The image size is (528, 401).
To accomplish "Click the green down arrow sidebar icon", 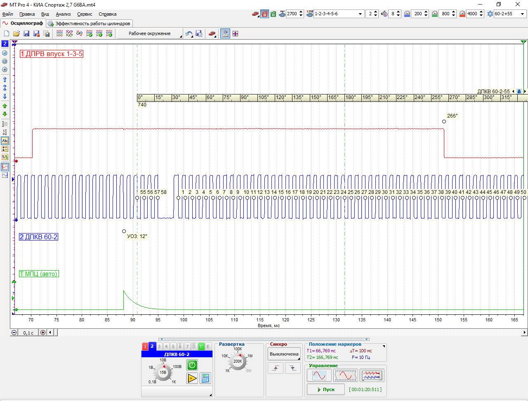I will pos(5,114).
